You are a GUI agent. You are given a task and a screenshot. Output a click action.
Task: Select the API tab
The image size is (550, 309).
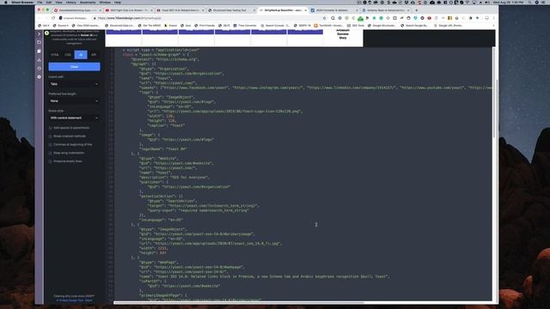point(94,55)
